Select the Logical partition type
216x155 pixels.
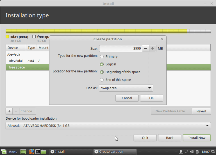pyautogui.click(x=102, y=64)
